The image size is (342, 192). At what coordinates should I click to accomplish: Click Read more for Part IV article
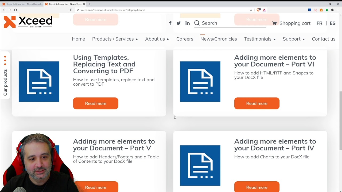pyautogui.click(x=257, y=187)
